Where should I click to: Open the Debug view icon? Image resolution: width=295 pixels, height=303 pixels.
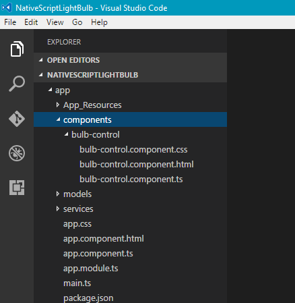(x=17, y=153)
